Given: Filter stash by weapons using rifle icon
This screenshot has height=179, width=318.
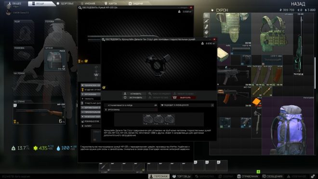Looking at the screenshot, I should coord(206,21).
